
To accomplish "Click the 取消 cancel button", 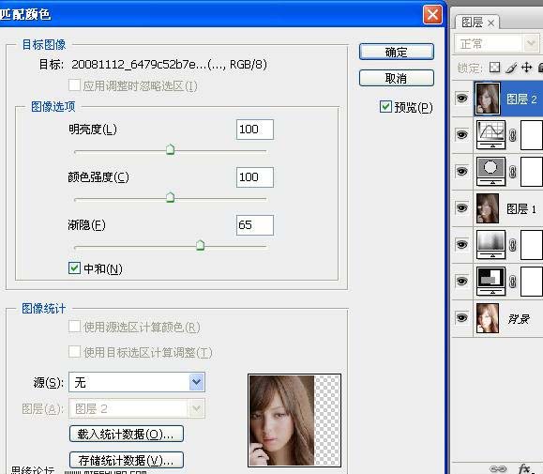I will click(397, 78).
